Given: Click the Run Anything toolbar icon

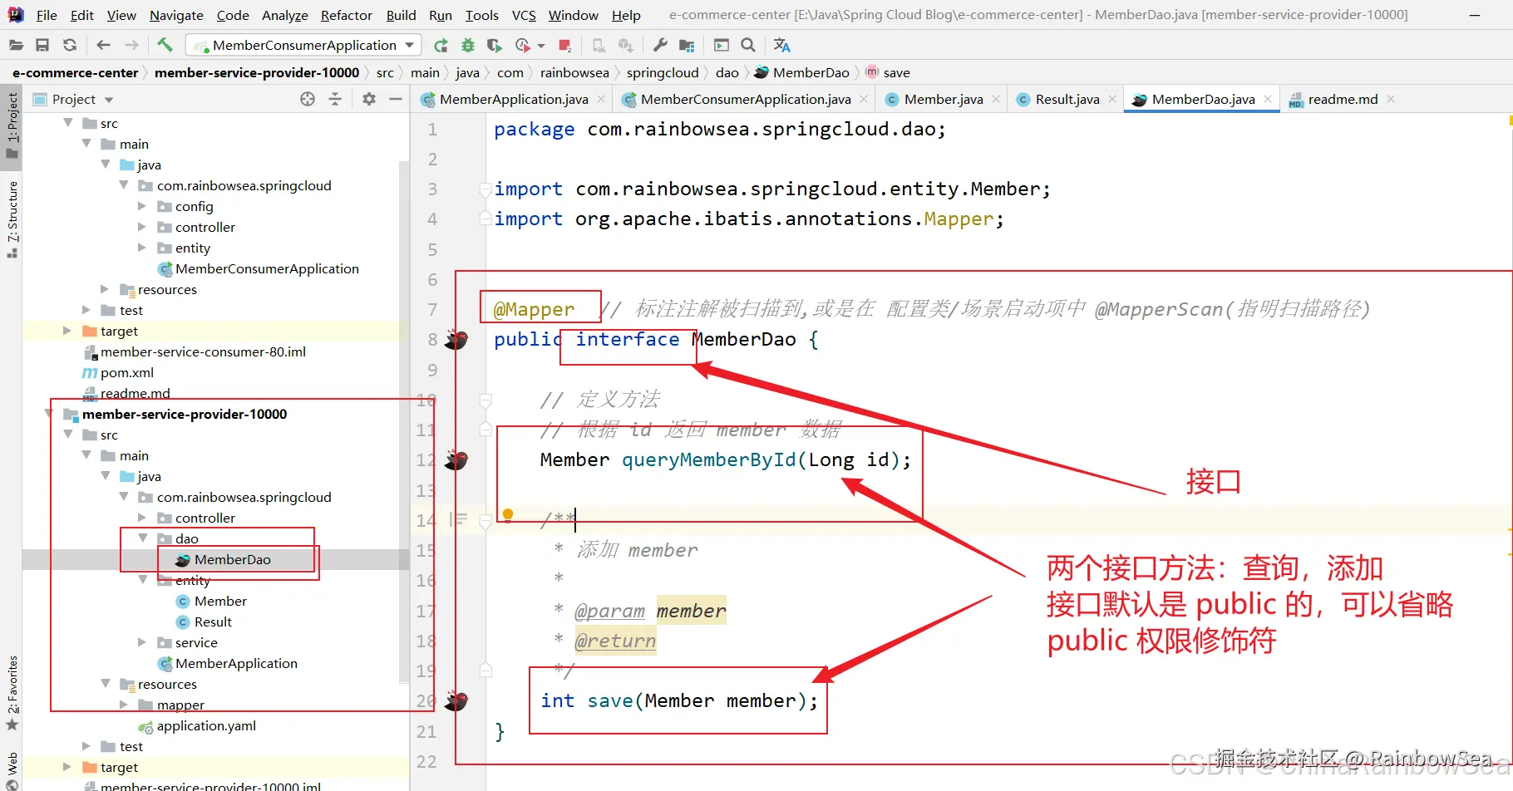Looking at the screenshot, I should 722,45.
